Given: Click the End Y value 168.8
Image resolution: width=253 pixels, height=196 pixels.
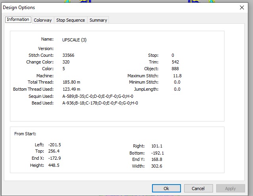Looking at the screenshot, I should coord(157,159).
